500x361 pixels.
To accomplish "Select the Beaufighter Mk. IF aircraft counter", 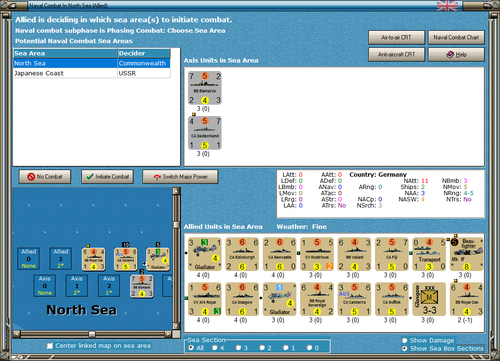I will [x=467, y=254].
